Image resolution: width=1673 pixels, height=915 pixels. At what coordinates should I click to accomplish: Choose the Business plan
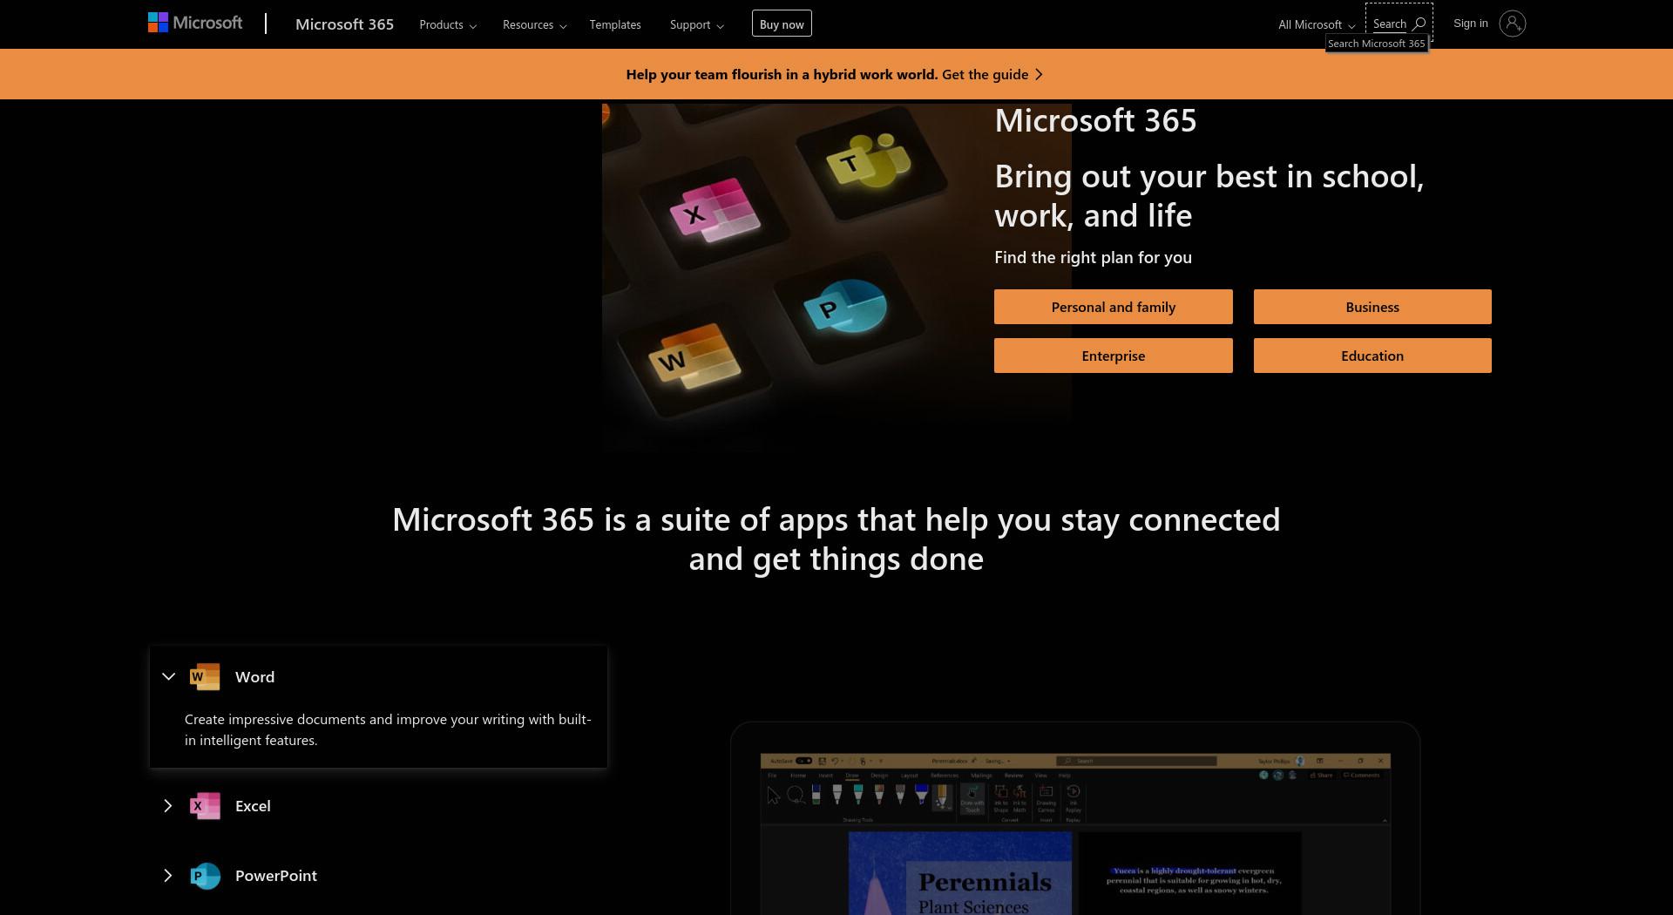pos(1372,307)
